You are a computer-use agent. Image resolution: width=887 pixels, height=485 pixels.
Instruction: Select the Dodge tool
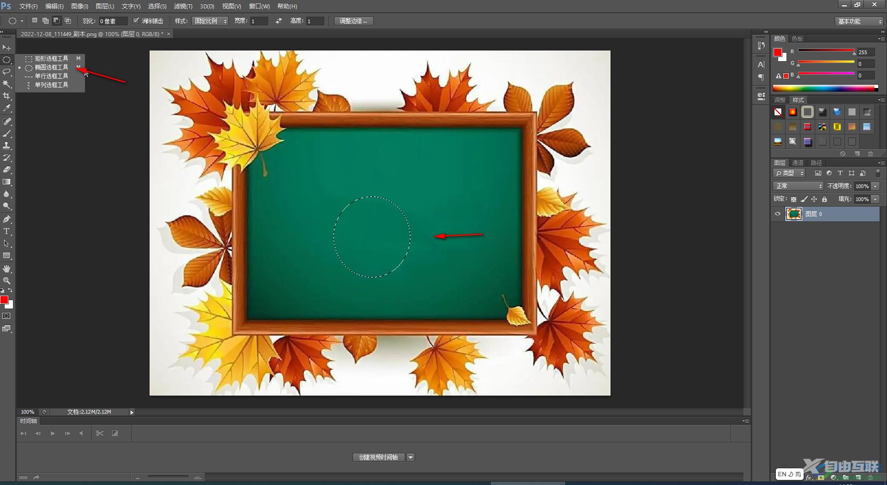(x=6, y=206)
